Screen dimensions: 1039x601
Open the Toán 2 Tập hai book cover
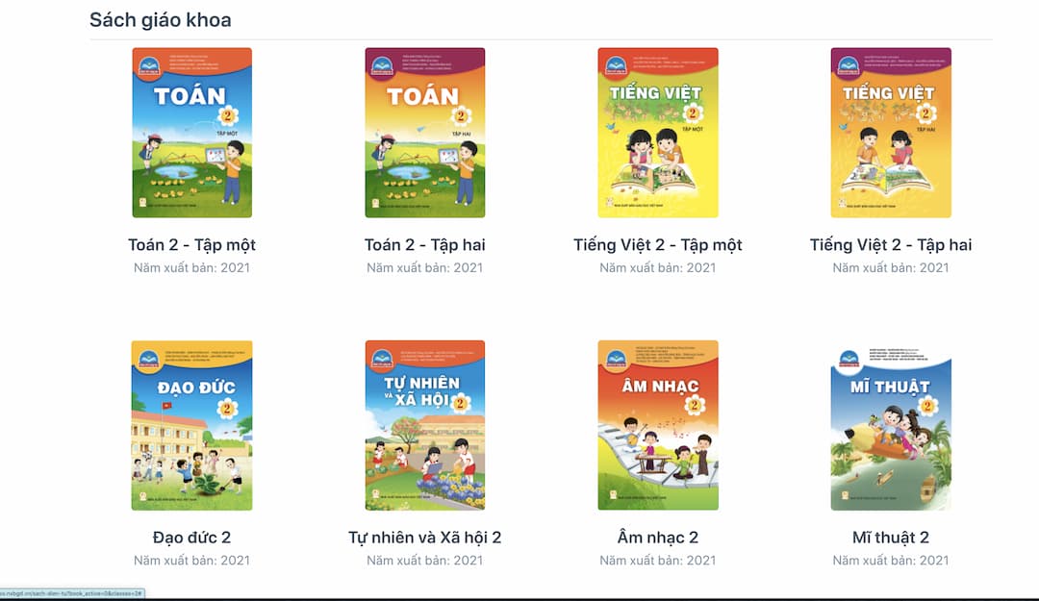point(425,133)
